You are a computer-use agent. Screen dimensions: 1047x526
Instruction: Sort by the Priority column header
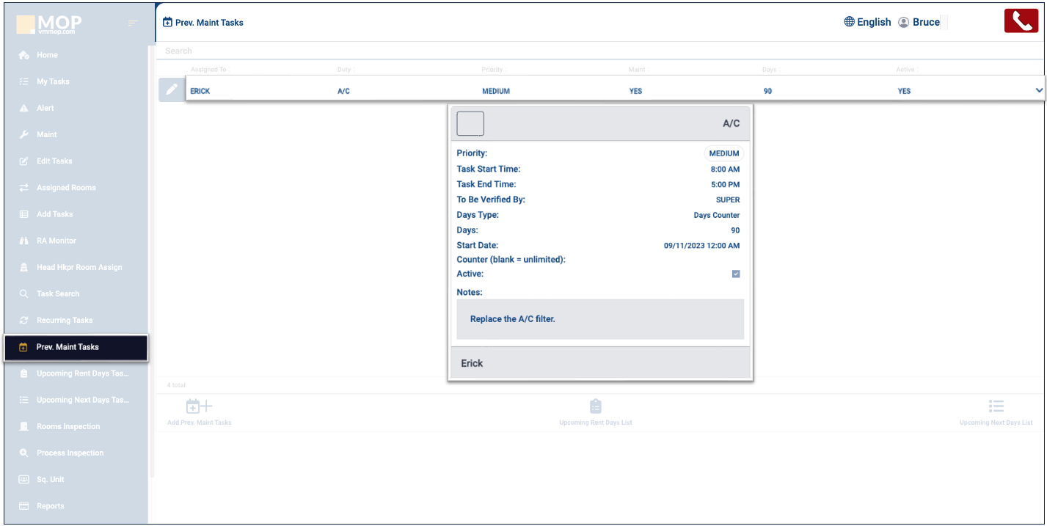coord(492,70)
